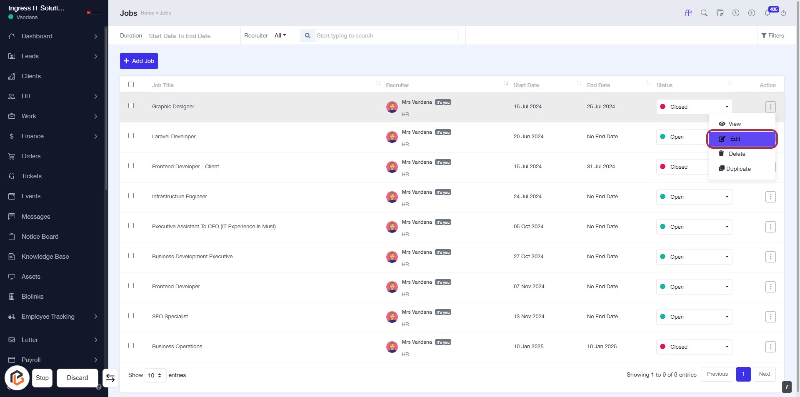Expand the Recruiter All filter dropdown
The height and width of the screenshot is (397, 800).
[280, 36]
